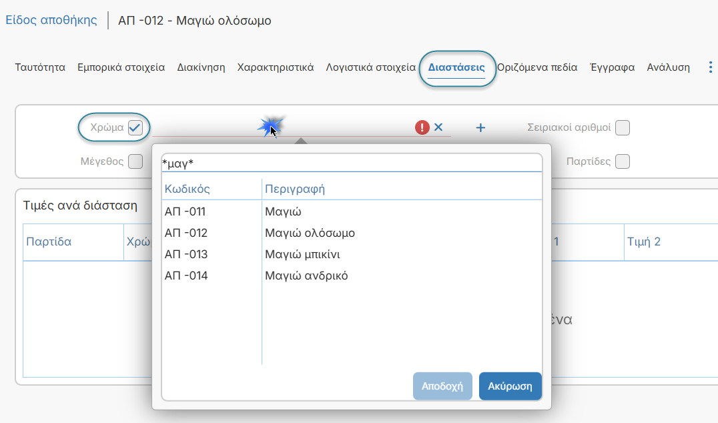Clear the color field with X icon
The image size is (718, 423).
pos(438,127)
